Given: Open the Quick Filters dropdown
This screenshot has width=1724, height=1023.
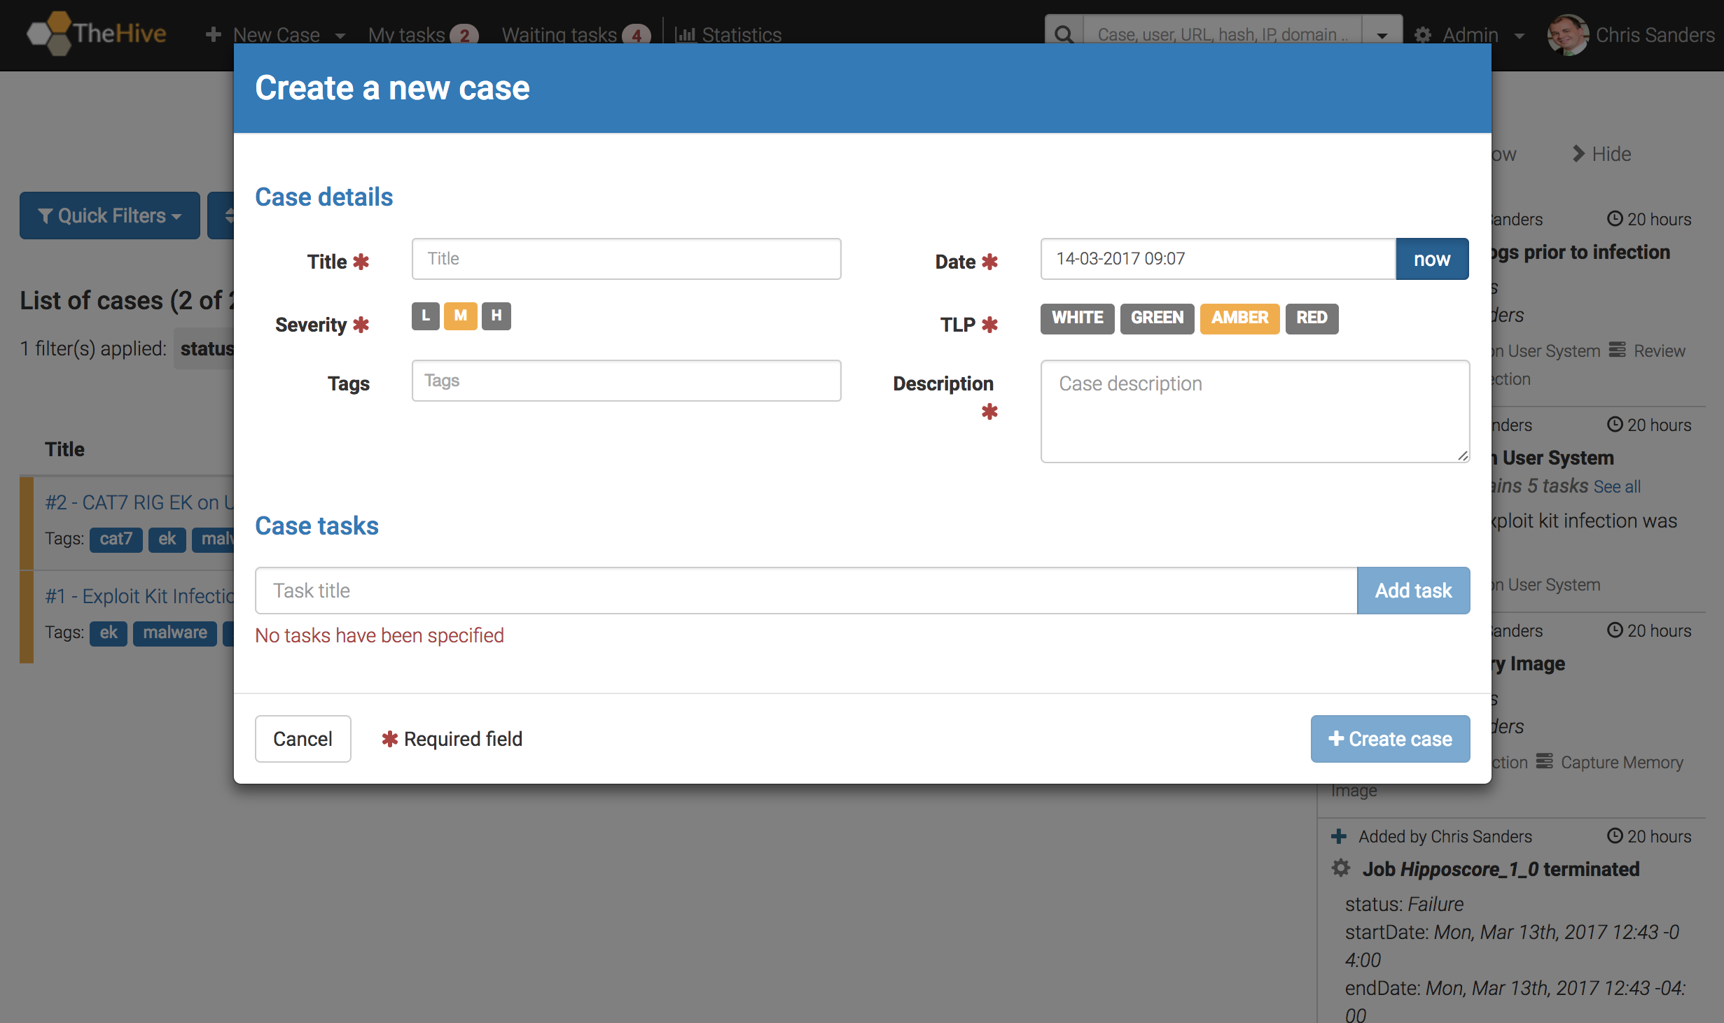Looking at the screenshot, I should coord(110,214).
